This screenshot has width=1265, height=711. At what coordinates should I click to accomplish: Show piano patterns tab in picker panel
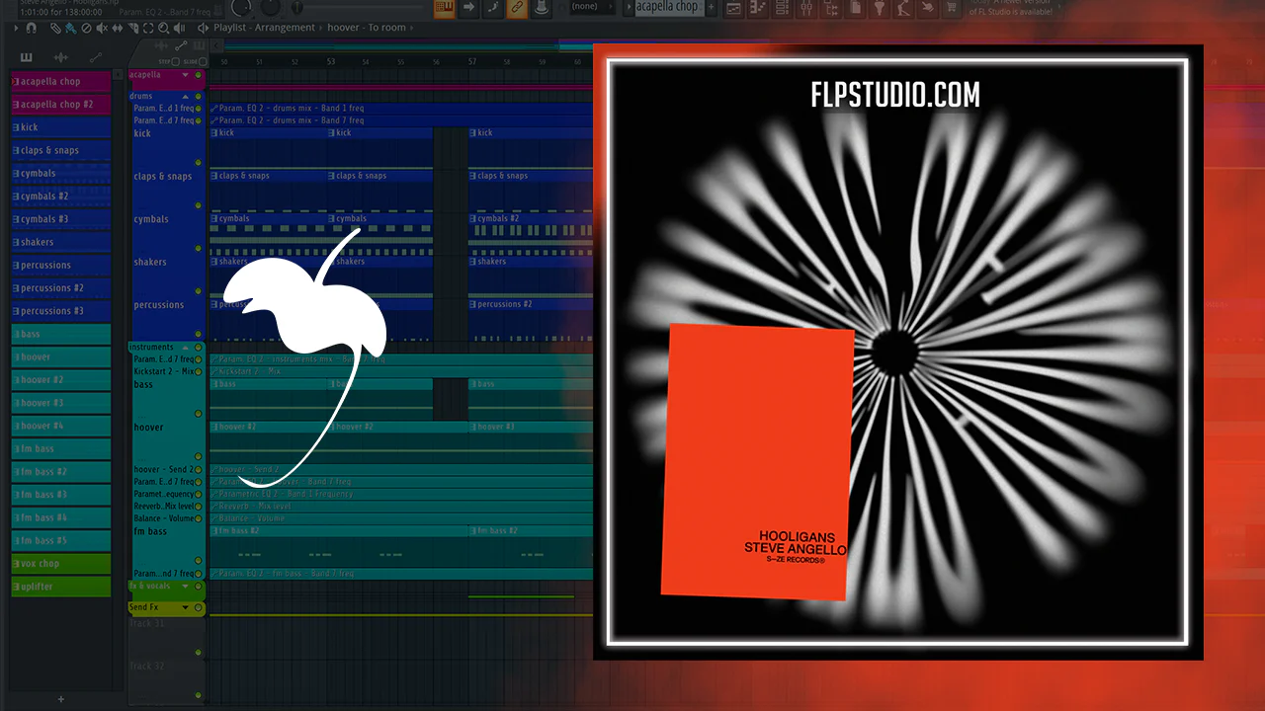pos(26,57)
